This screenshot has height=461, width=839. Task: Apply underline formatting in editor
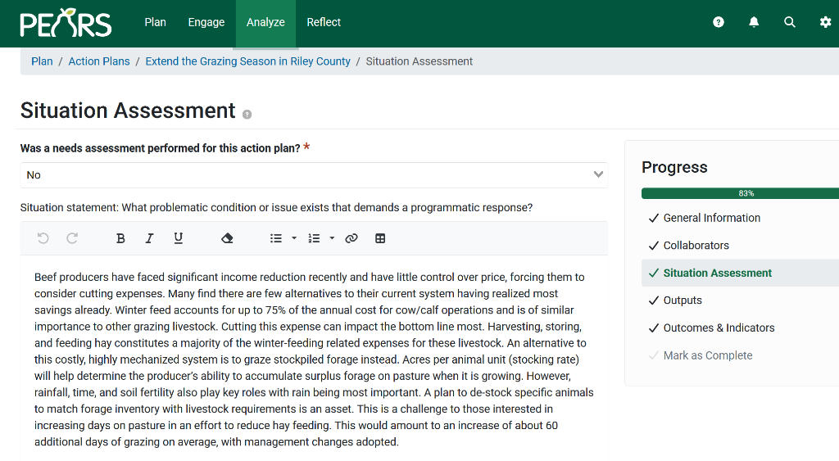[x=179, y=238]
